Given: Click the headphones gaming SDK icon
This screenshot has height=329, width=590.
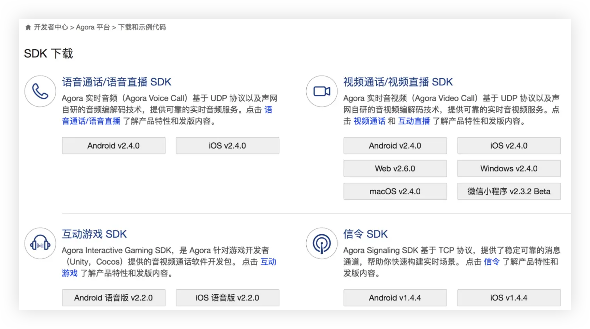Looking at the screenshot, I should [40, 243].
